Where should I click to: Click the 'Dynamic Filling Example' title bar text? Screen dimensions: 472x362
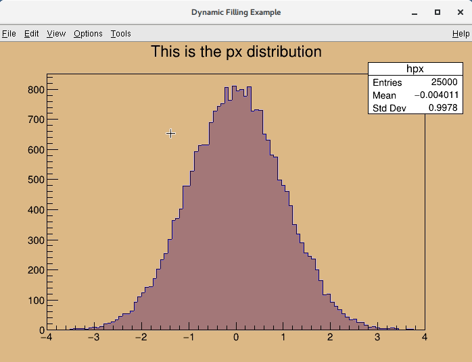[236, 12]
